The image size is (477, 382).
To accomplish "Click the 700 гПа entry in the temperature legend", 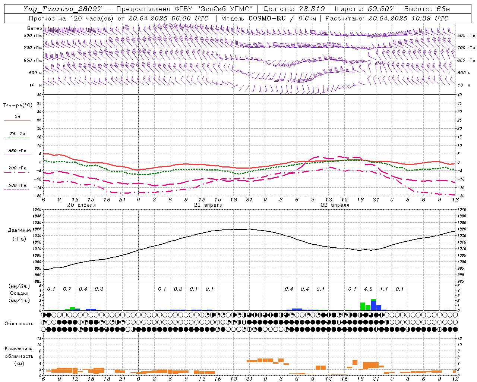I will (x=18, y=168).
